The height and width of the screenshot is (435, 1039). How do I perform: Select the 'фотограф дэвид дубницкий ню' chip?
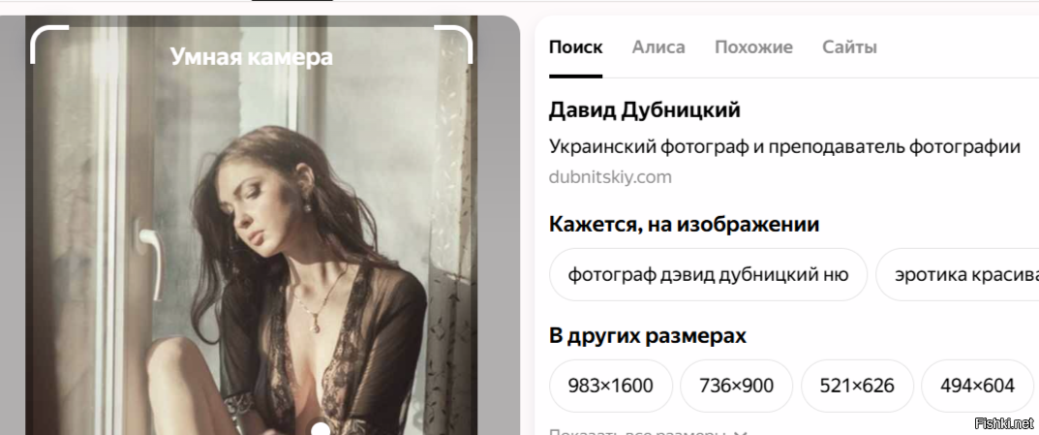(708, 274)
